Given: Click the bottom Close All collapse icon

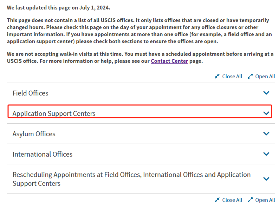Looking at the screenshot, I should (217, 200).
